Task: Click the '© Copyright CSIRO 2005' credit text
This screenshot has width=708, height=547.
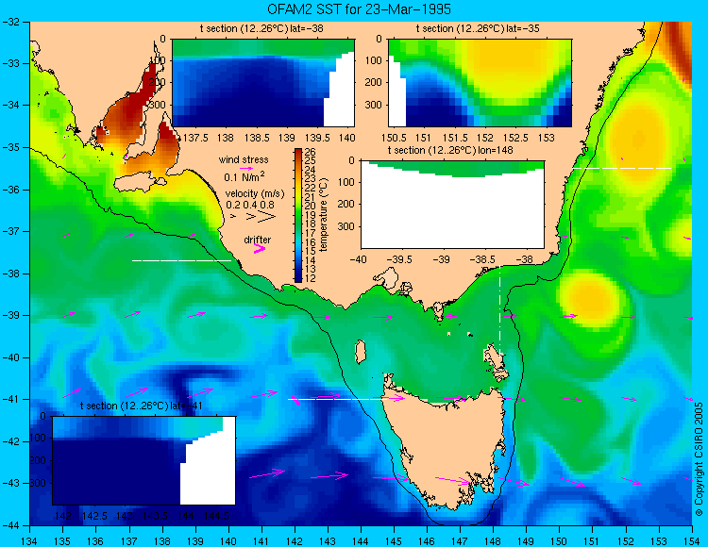Action: click(x=699, y=459)
